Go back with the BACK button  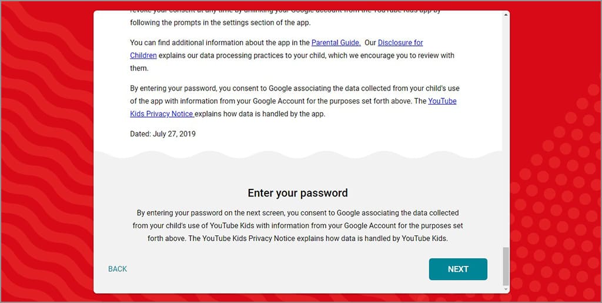coord(118,269)
